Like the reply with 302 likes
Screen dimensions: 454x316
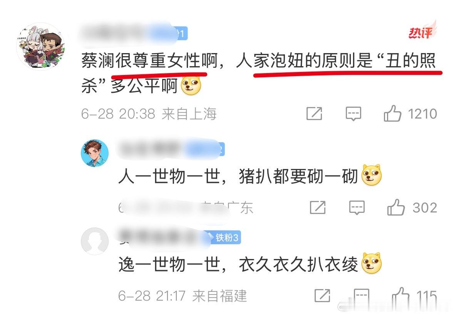tap(396, 207)
